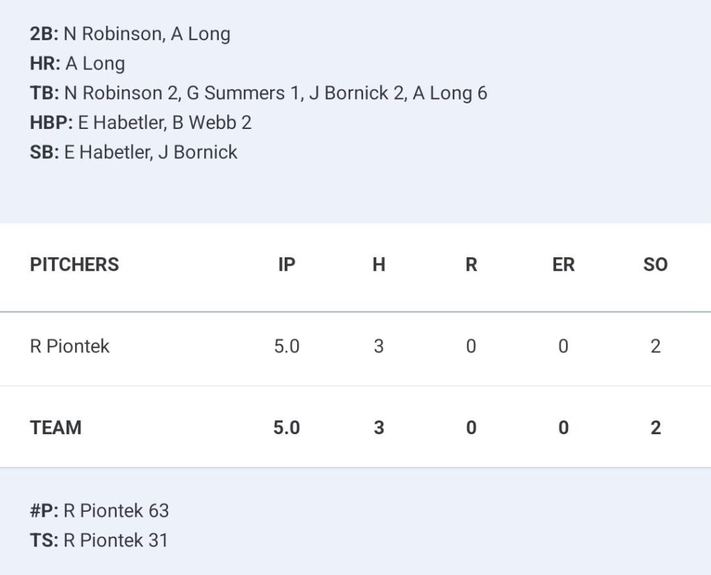Click the ER column header
This screenshot has height=575, width=711.
[x=563, y=265]
